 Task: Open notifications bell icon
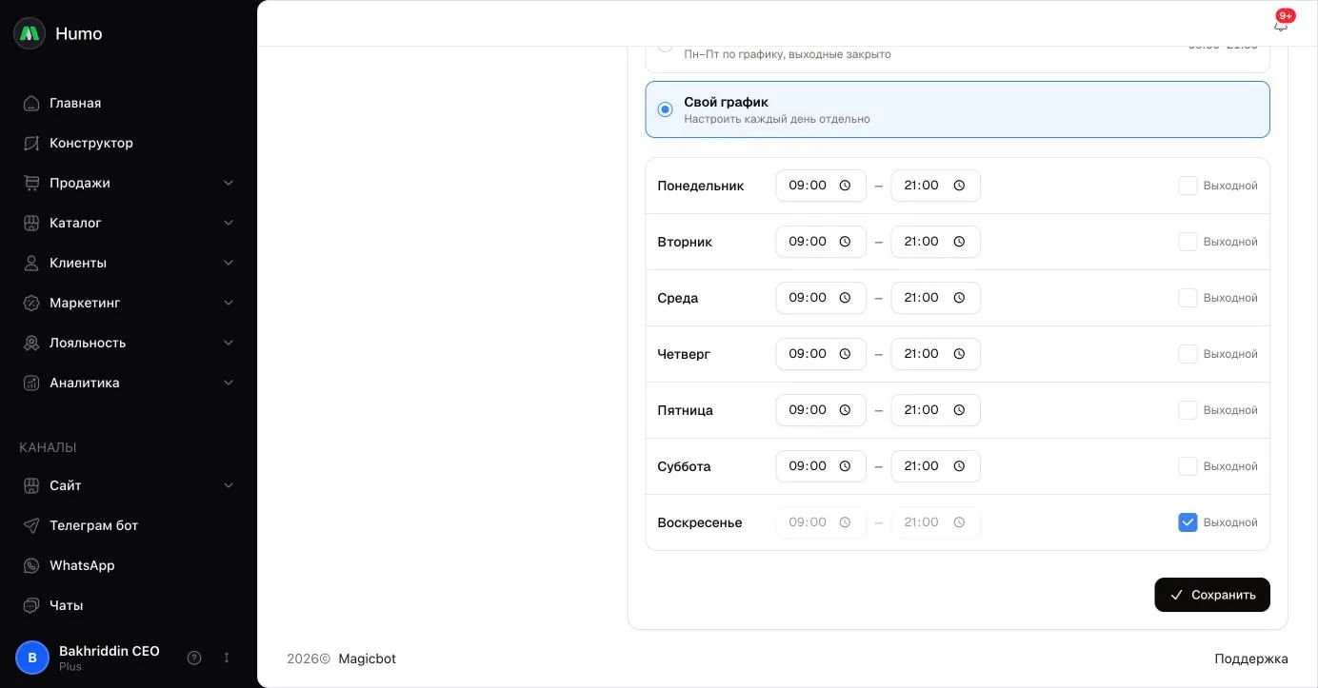click(x=1281, y=25)
